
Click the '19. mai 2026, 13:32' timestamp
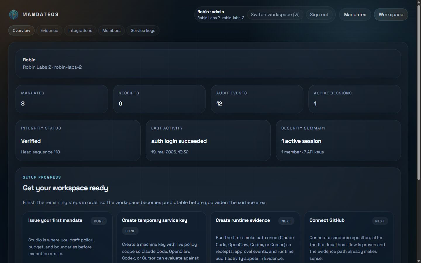(170, 152)
